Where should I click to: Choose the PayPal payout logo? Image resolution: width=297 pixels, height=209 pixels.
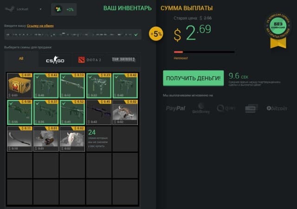[175, 108]
